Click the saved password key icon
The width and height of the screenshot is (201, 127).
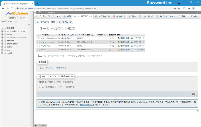(174, 9)
